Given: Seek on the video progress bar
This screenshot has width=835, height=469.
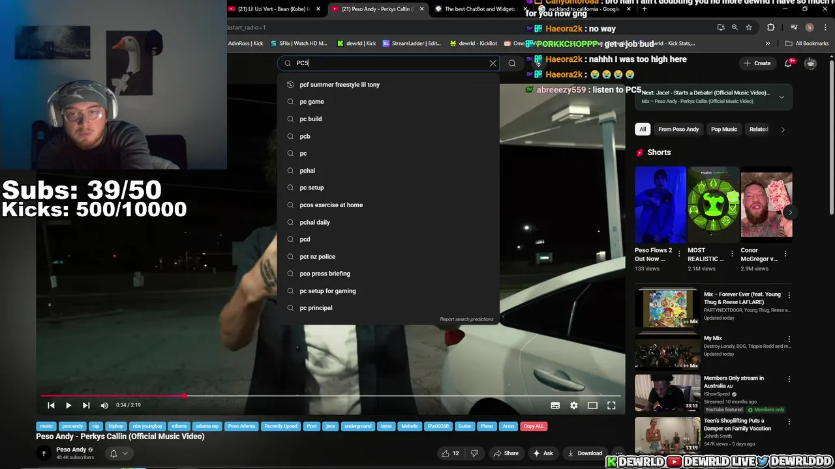Looking at the screenshot, I should [331, 395].
